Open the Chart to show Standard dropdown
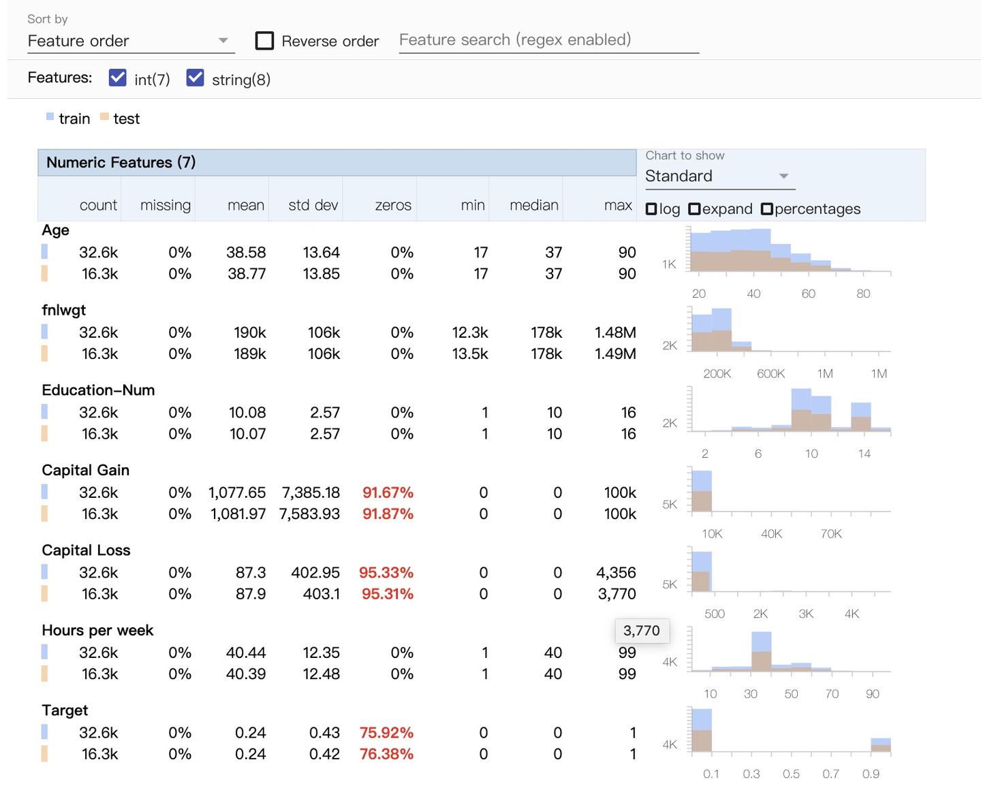981x803 pixels. 719,176
